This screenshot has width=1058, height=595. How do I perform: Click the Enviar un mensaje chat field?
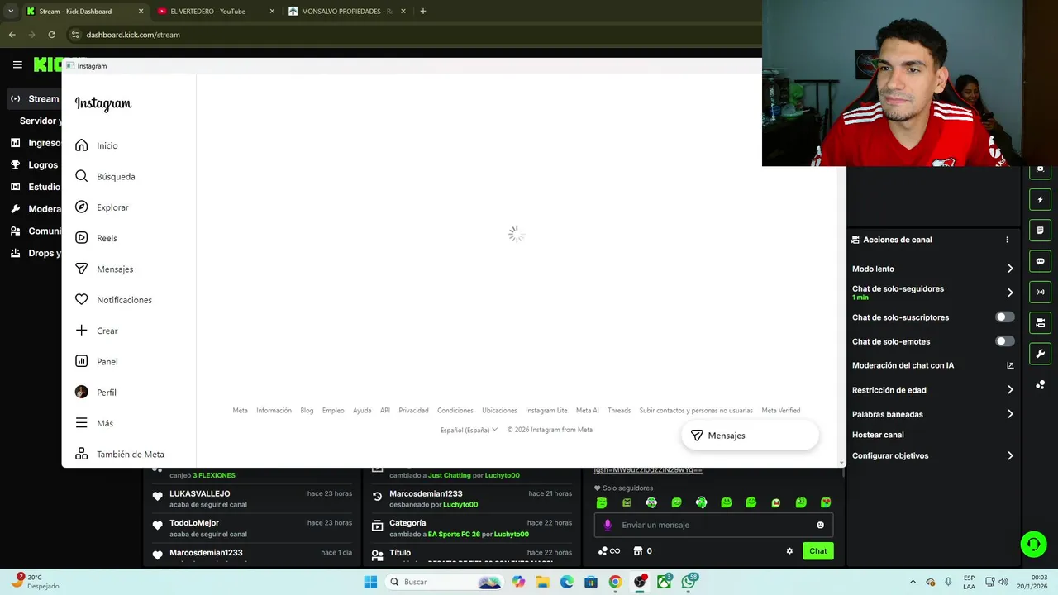point(713,525)
